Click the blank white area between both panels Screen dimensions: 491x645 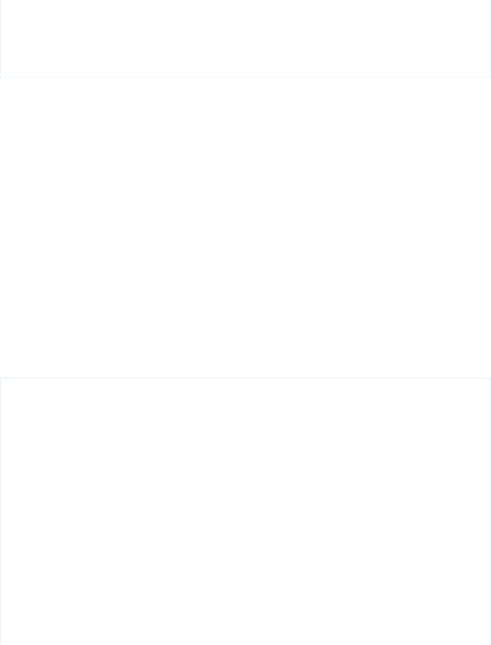[245, 228]
